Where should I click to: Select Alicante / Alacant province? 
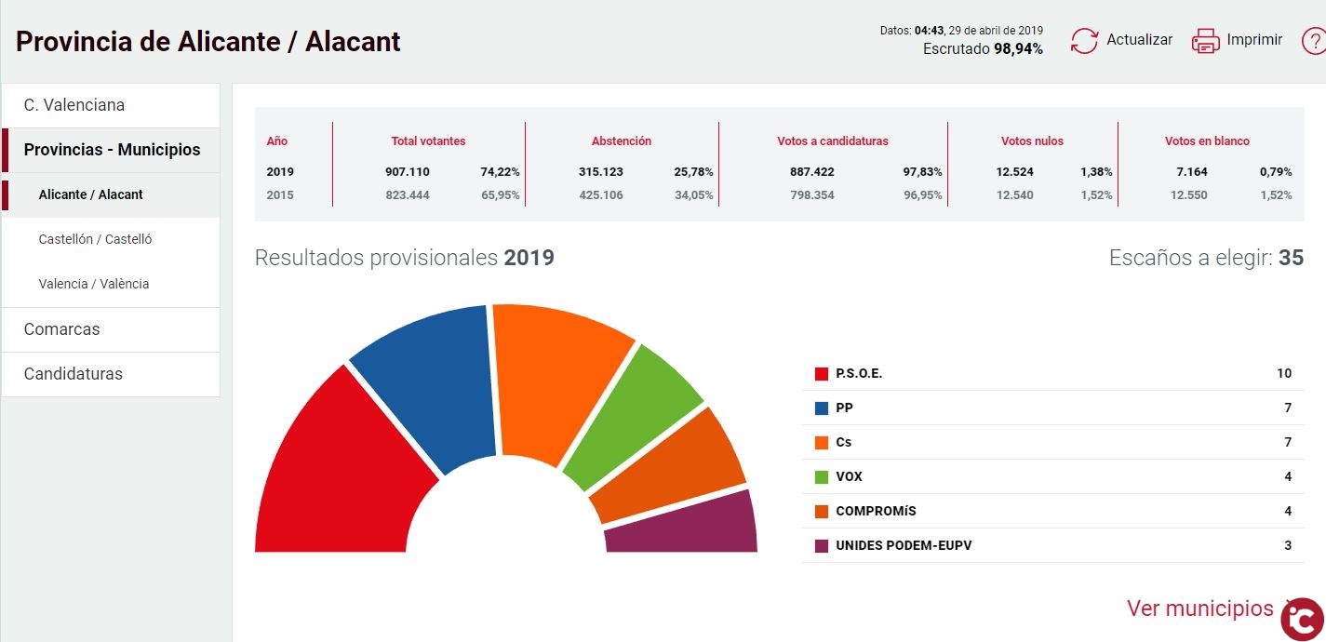(91, 194)
